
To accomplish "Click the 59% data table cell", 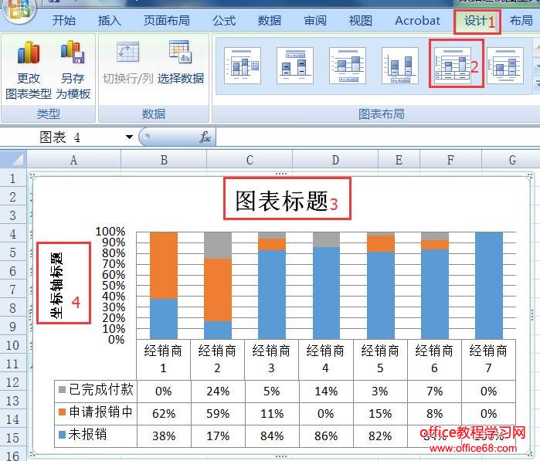I will click(218, 413).
